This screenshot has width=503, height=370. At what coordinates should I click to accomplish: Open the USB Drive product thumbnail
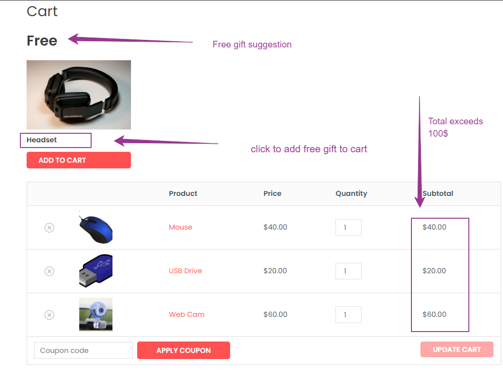pos(95,271)
